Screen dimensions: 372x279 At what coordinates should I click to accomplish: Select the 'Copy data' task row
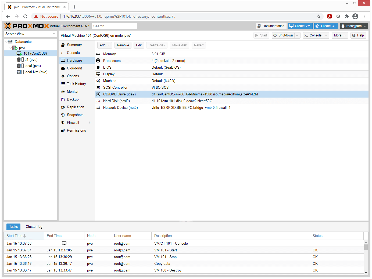pos(184,263)
